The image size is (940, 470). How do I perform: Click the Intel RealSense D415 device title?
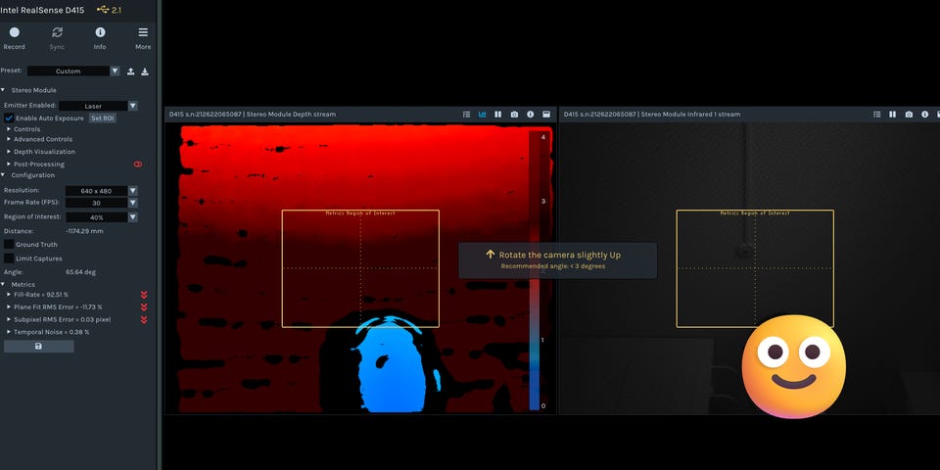pos(42,10)
